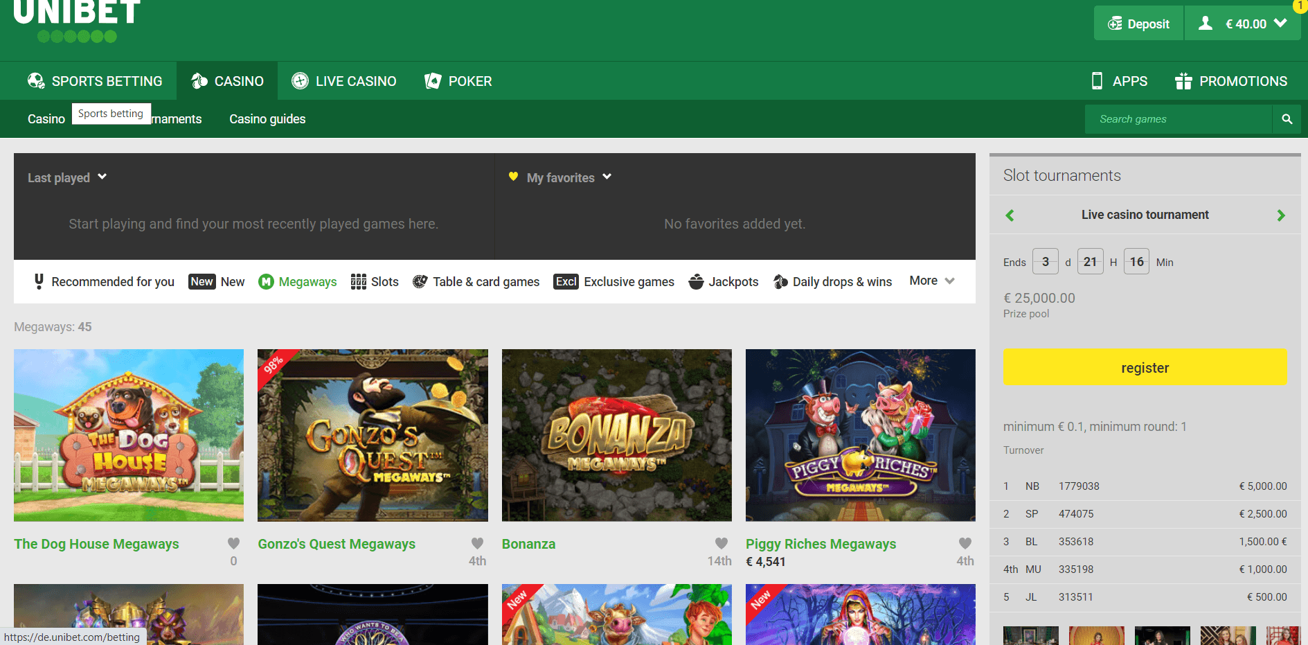This screenshot has height=645, width=1308.
Task: Favorite Gonzo's Quest Megaways
Action: pos(477,543)
